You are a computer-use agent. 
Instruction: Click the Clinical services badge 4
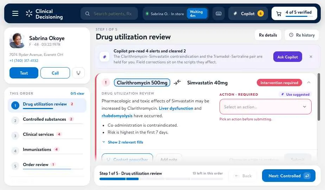click(59, 134)
